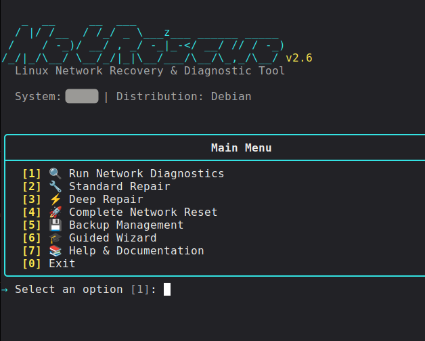Select Run Network Diagnostics menu entry

[x=146, y=173]
